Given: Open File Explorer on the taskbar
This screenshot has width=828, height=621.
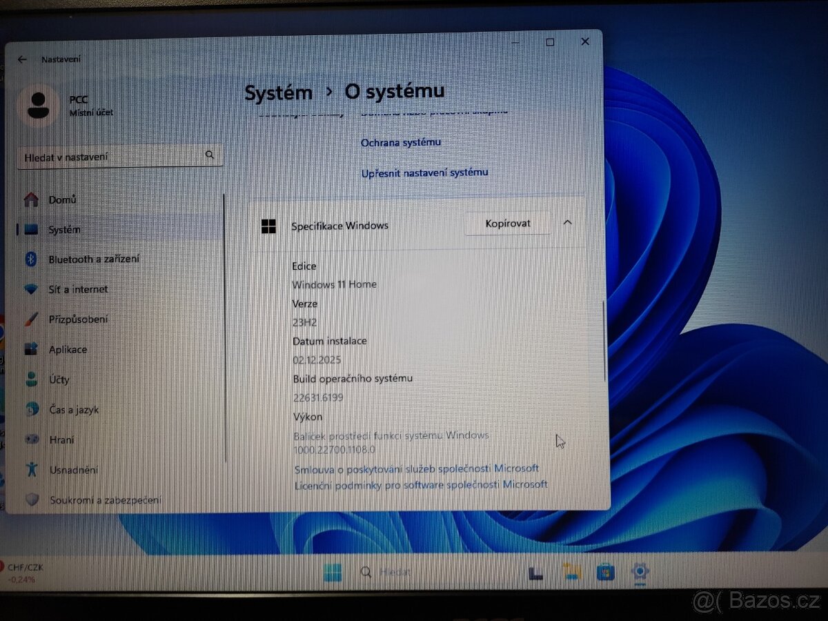Looking at the screenshot, I should 571,571.
